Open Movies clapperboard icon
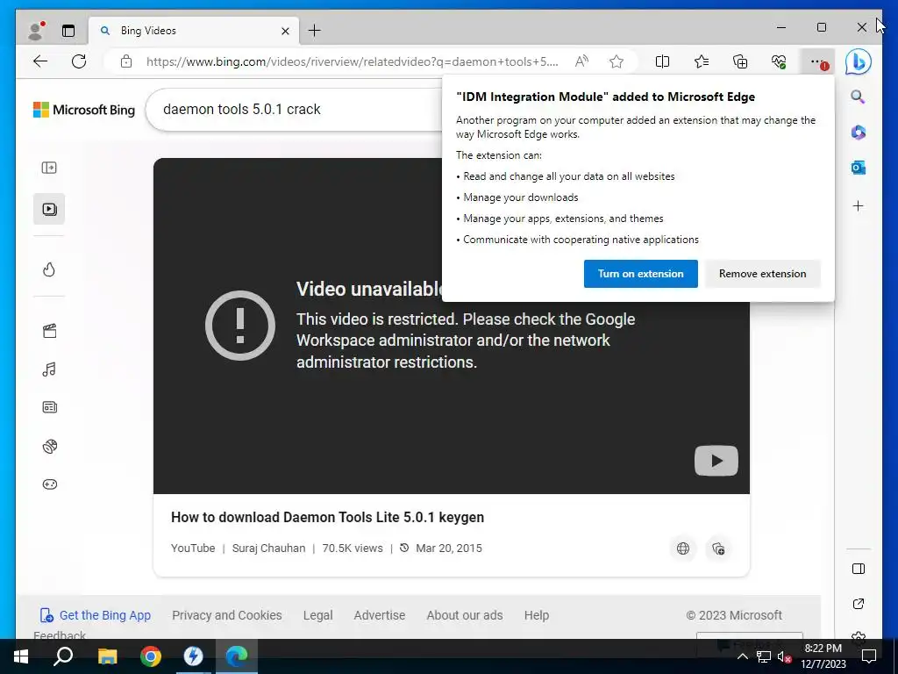Screen dimensions: 898x674 [49, 331]
